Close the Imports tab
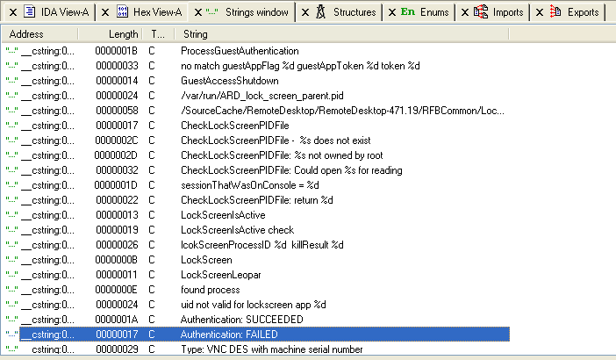The width and height of the screenshot is (616, 360). (x=465, y=12)
